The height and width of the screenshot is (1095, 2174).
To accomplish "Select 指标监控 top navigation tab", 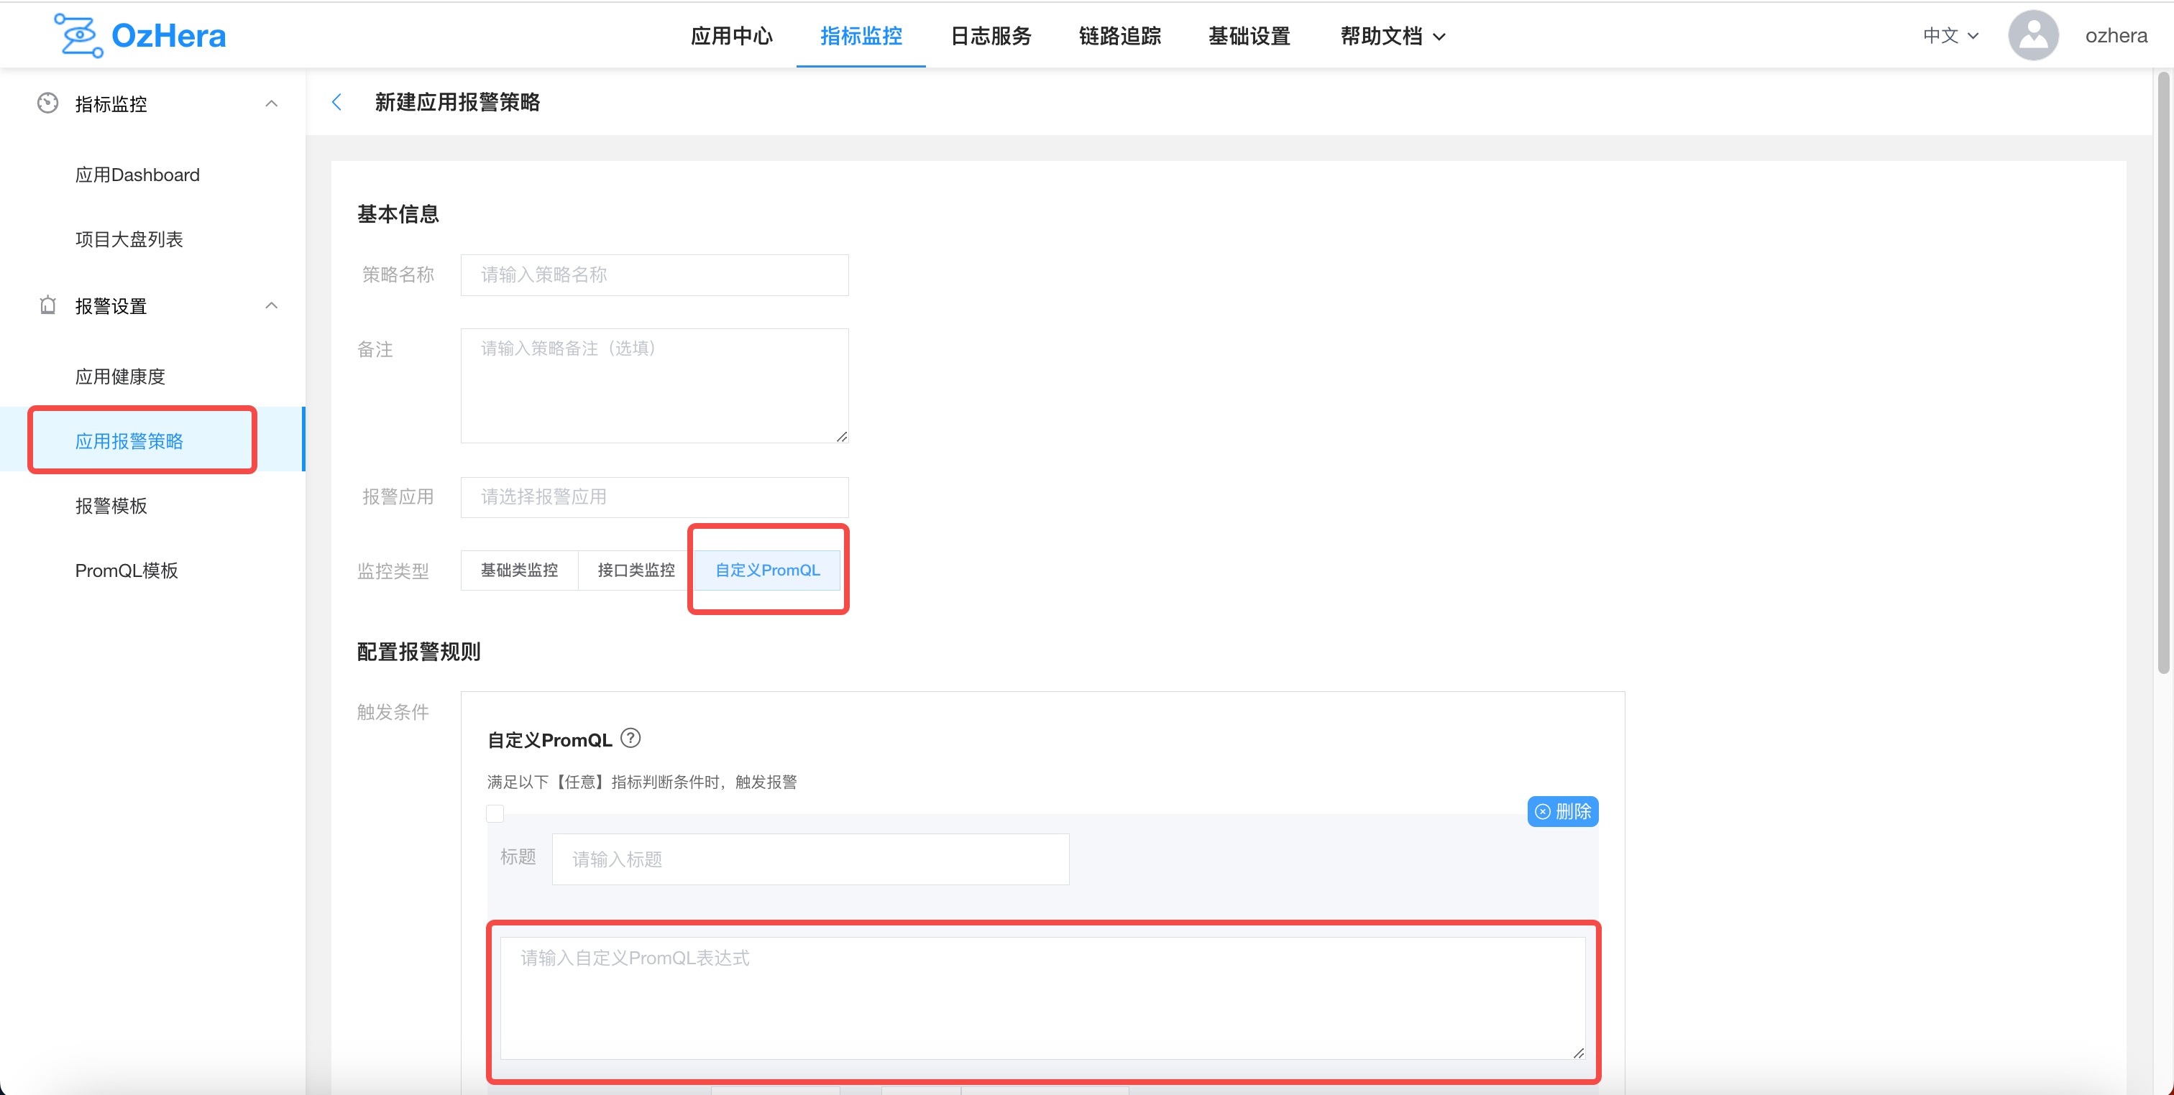I will point(861,36).
